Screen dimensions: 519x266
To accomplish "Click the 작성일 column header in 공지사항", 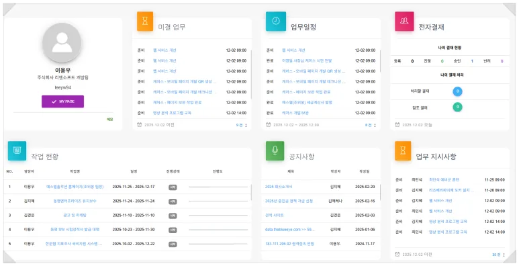I will click(365, 171).
